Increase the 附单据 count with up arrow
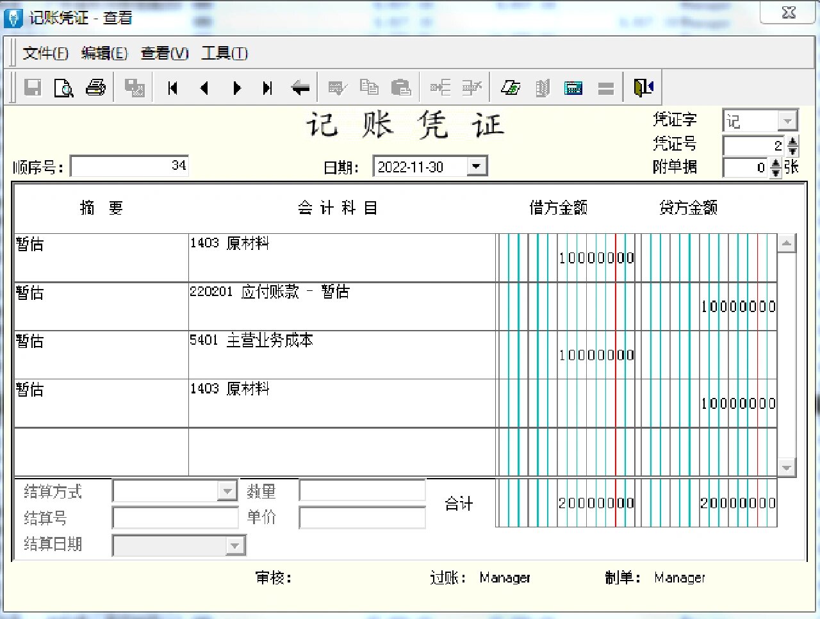 pyautogui.click(x=776, y=163)
